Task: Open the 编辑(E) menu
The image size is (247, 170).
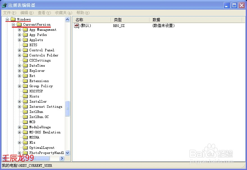Action: (27, 13)
